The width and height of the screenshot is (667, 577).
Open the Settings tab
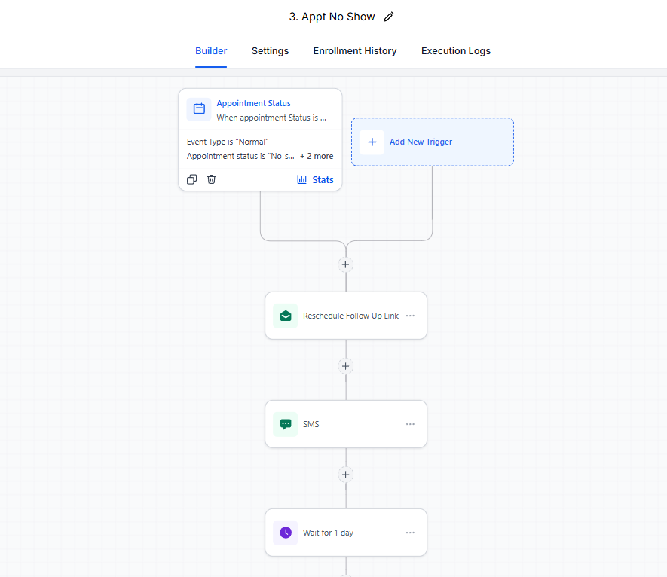click(270, 51)
